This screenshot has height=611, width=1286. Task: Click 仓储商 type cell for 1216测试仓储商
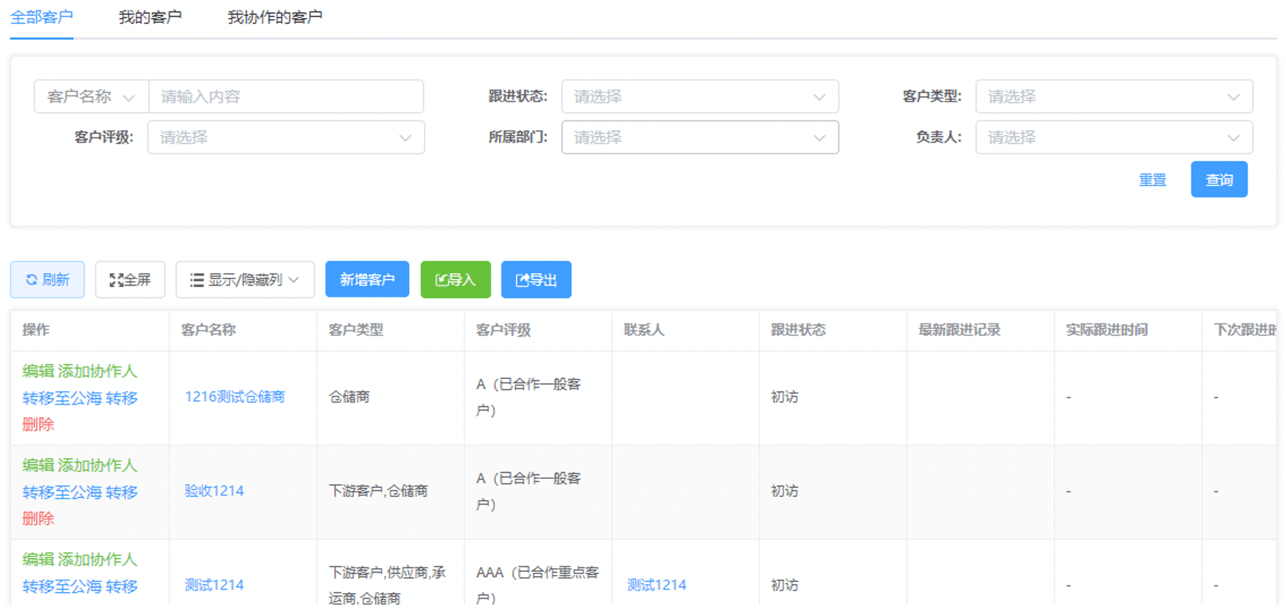[x=349, y=397]
